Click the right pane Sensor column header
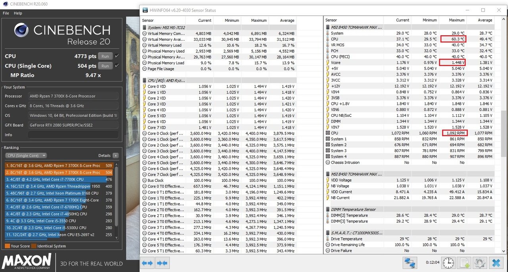This screenshot has height=272, width=508. (x=354, y=20)
